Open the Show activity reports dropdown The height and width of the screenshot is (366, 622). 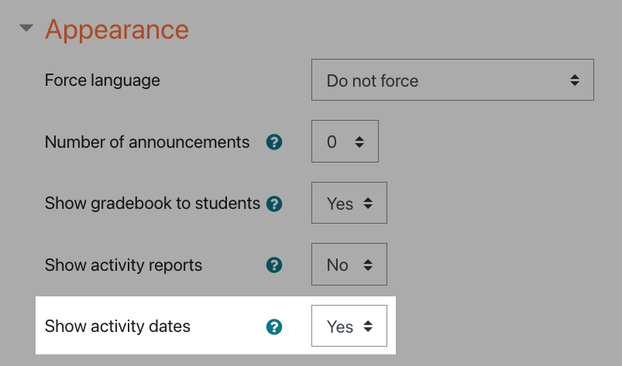[x=349, y=264]
